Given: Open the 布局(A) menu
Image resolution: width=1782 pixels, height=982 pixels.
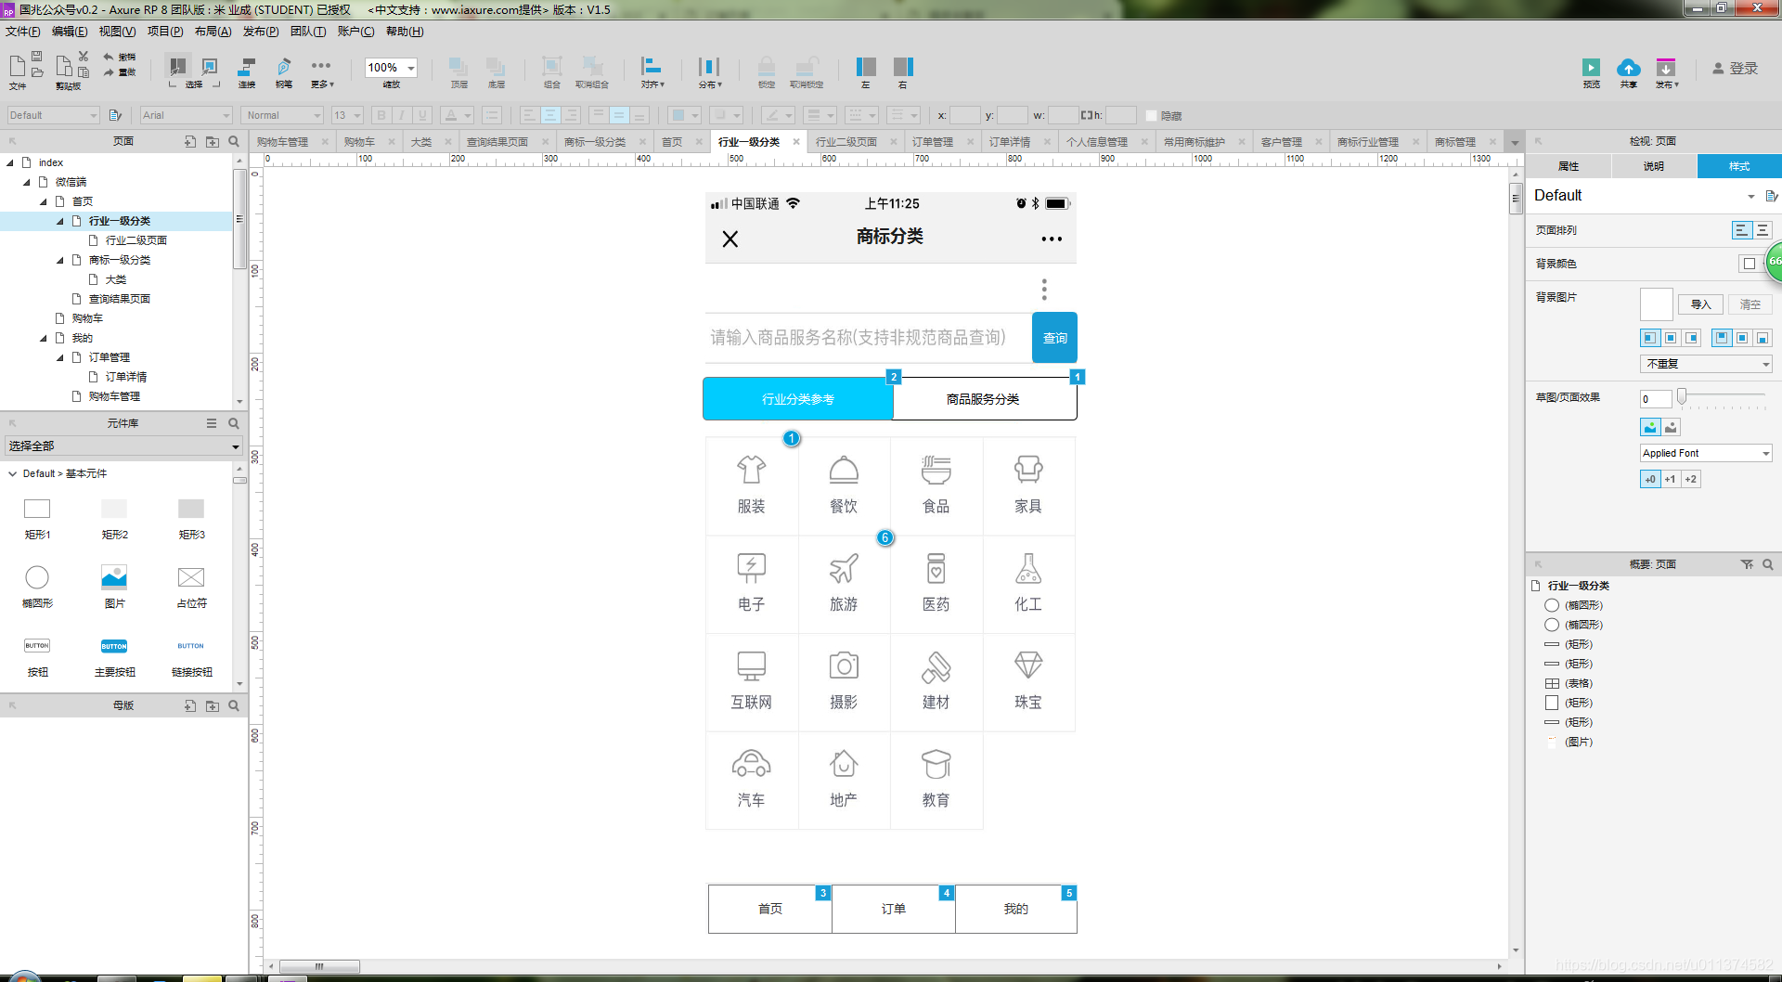Looking at the screenshot, I should point(213,32).
